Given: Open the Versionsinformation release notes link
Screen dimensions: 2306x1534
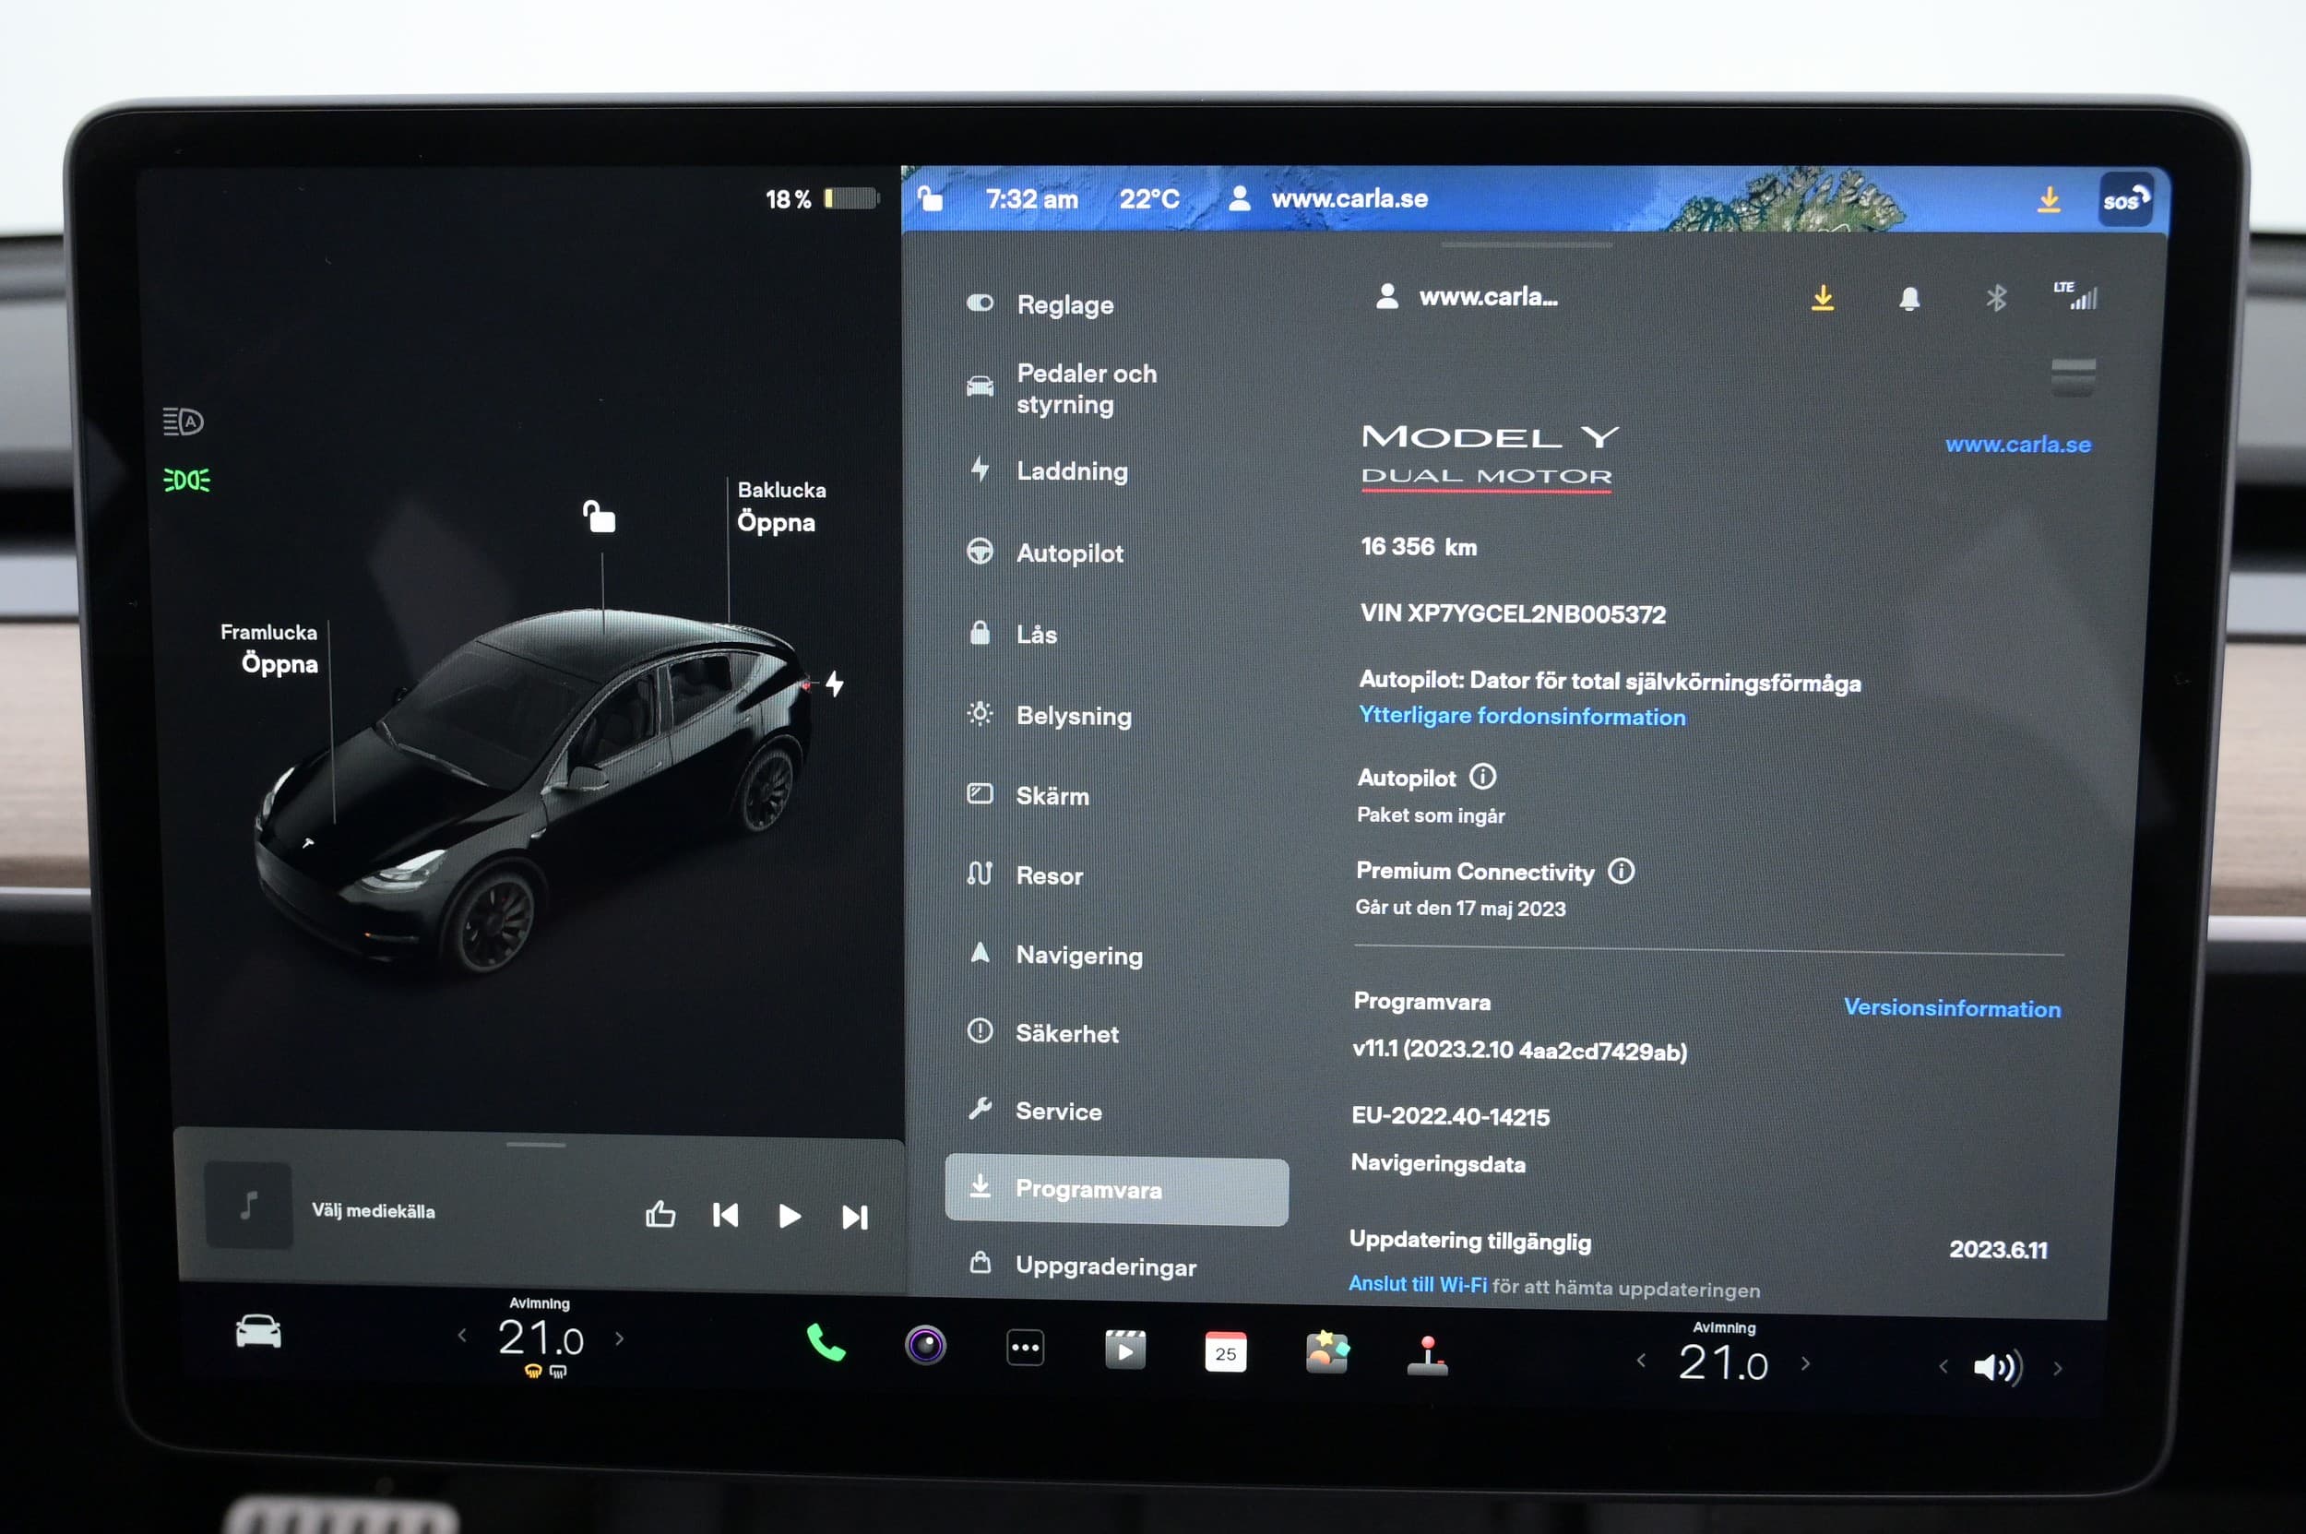Looking at the screenshot, I should (1952, 1007).
